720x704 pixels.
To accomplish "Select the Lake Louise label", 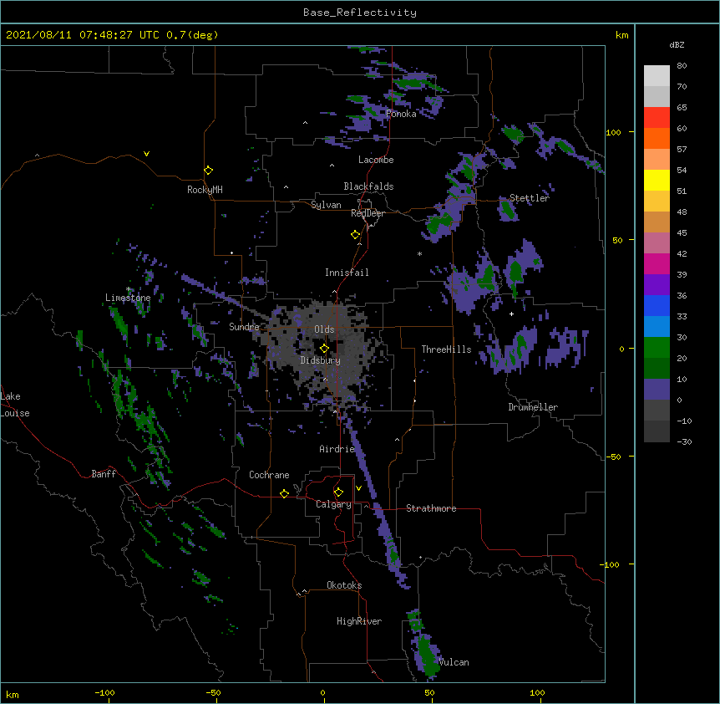I will tap(15, 405).
